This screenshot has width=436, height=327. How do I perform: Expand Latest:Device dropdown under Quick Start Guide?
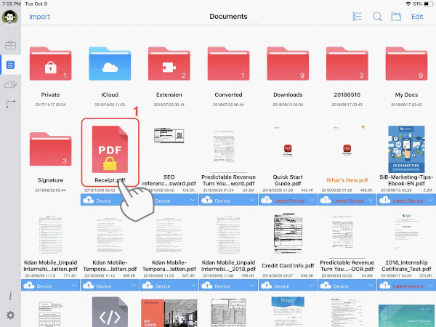[312, 201]
